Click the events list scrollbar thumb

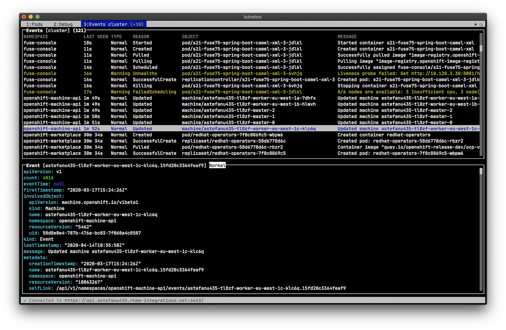tap(481, 48)
